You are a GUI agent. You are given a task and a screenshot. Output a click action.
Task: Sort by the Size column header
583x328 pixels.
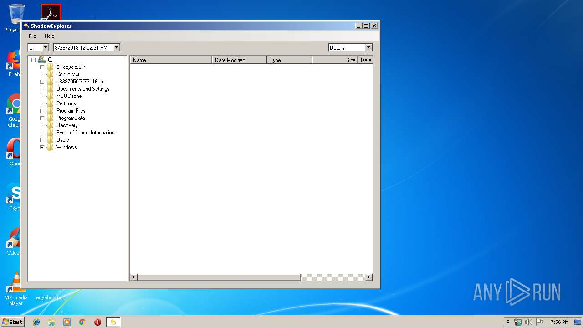(x=335, y=60)
